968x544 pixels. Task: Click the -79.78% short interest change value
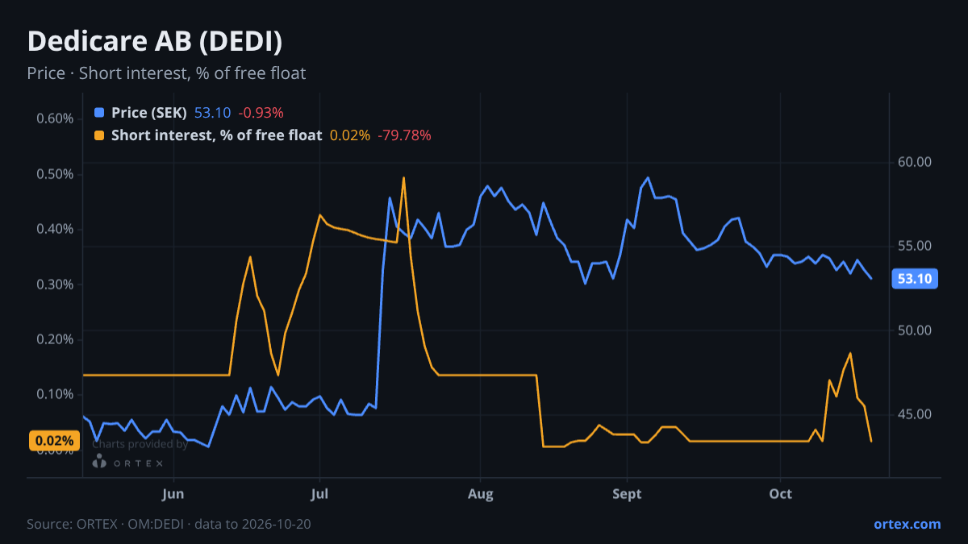(x=404, y=135)
